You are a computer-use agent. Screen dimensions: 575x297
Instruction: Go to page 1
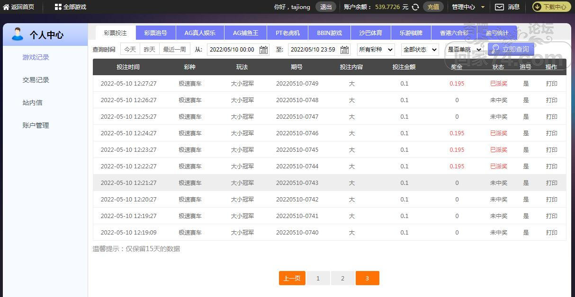click(x=318, y=278)
